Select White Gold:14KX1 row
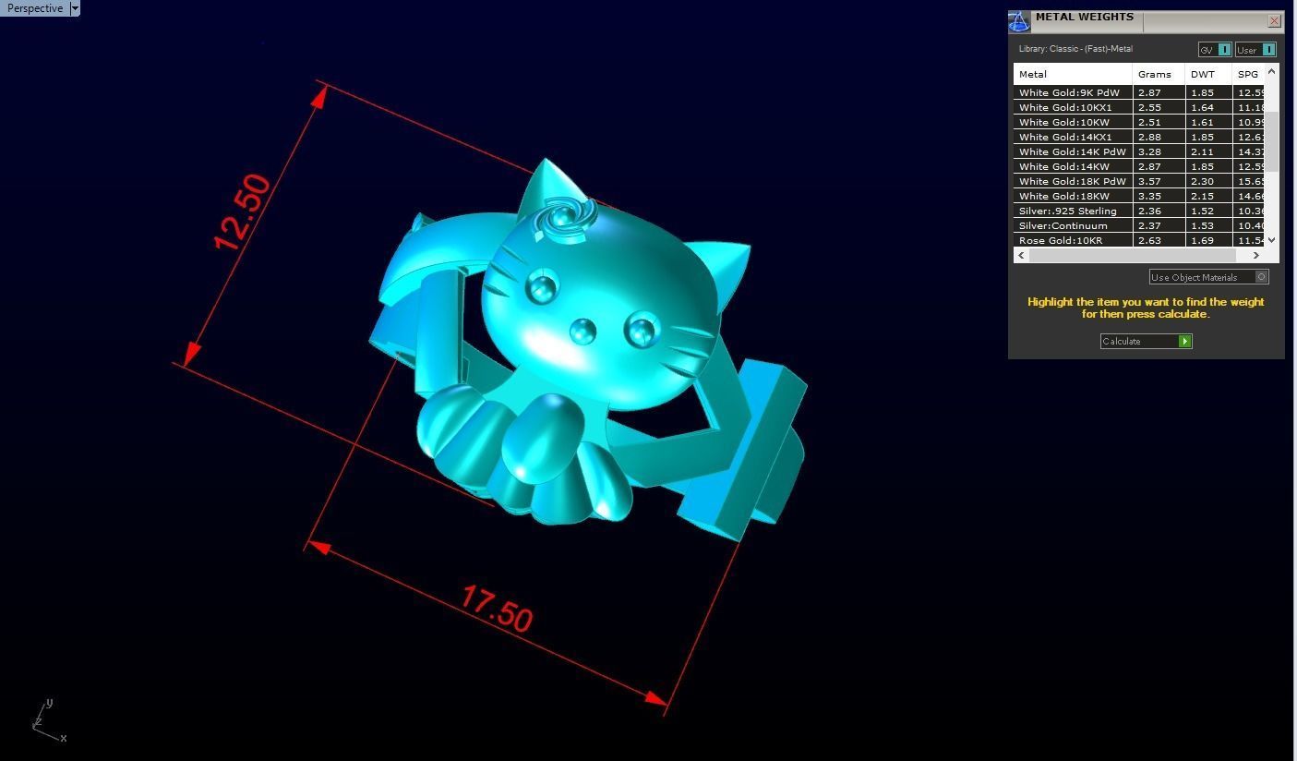The width and height of the screenshot is (1297, 761). point(1138,137)
